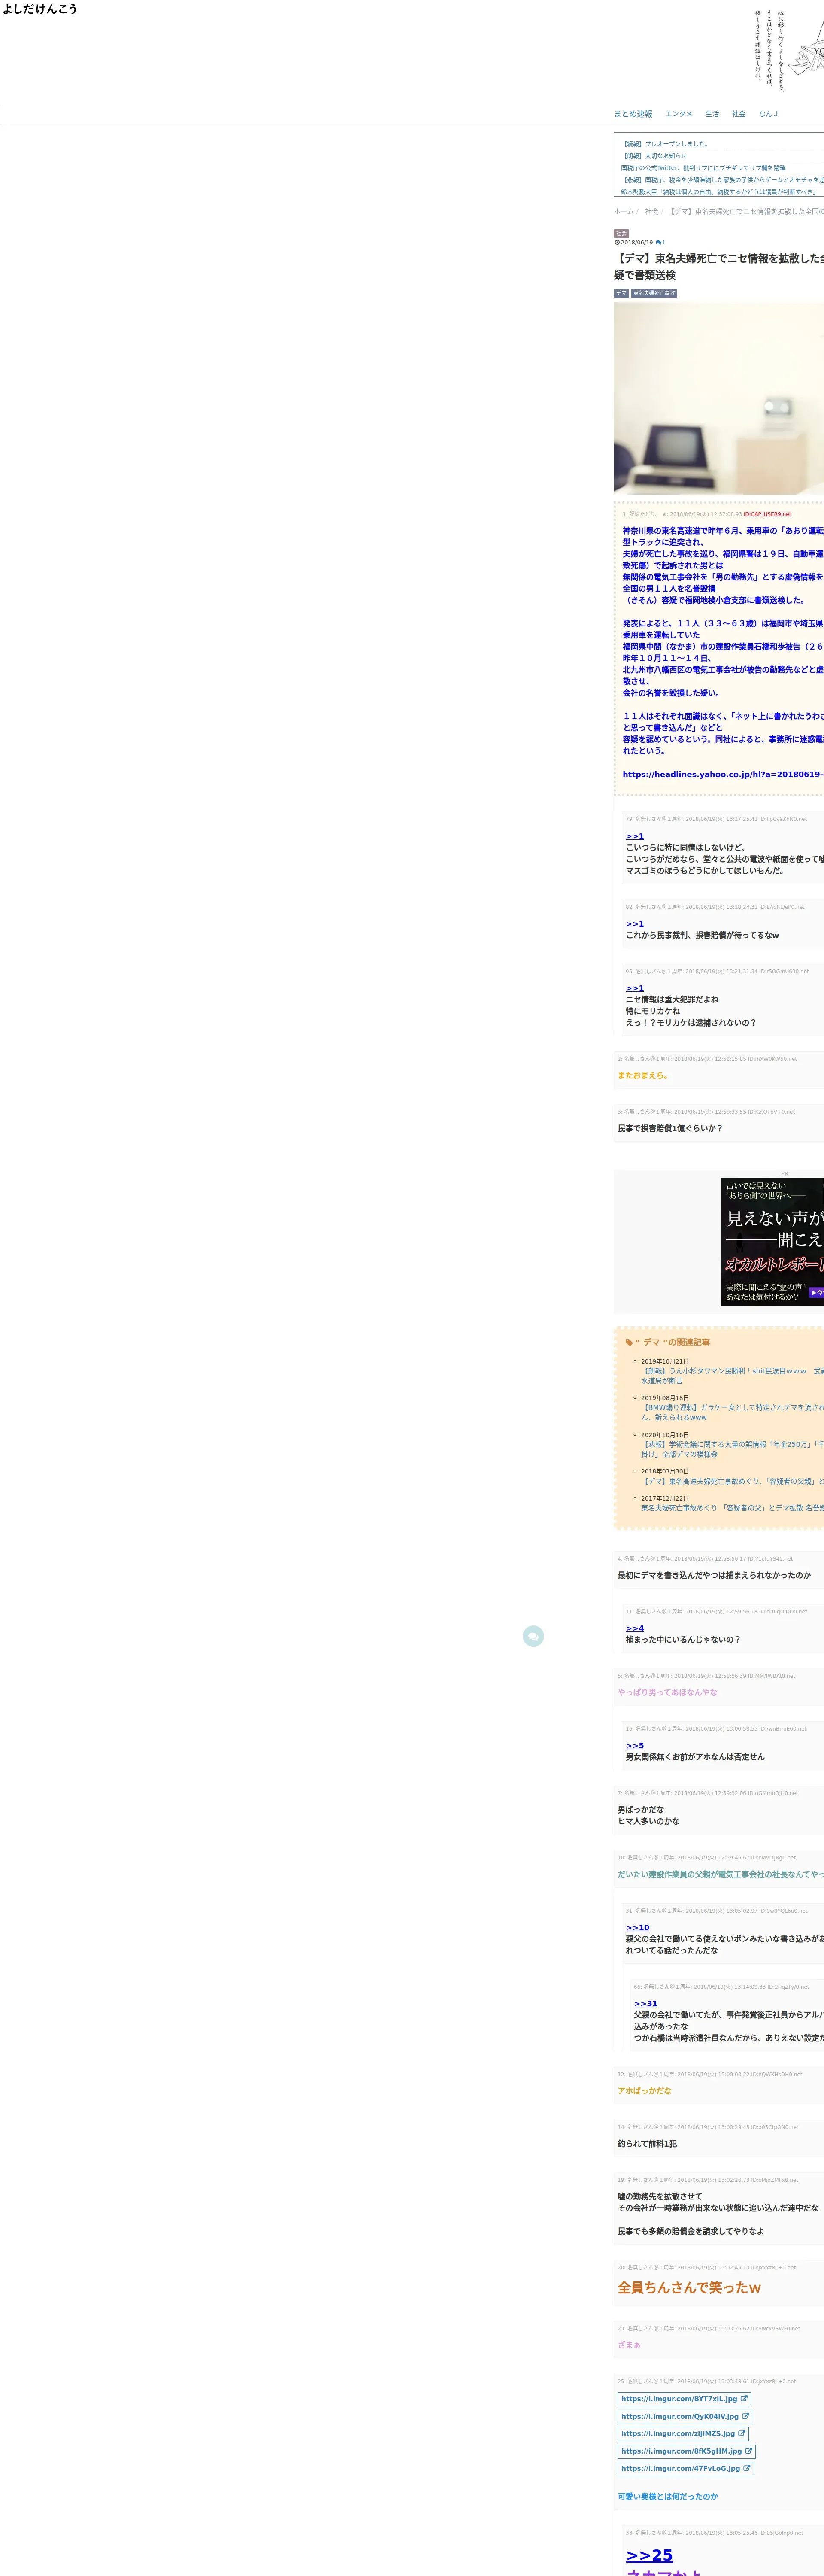Go to the 生活 menu category
The width and height of the screenshot is (824, 2576).
pyautogui.click(x=712, y=114)
